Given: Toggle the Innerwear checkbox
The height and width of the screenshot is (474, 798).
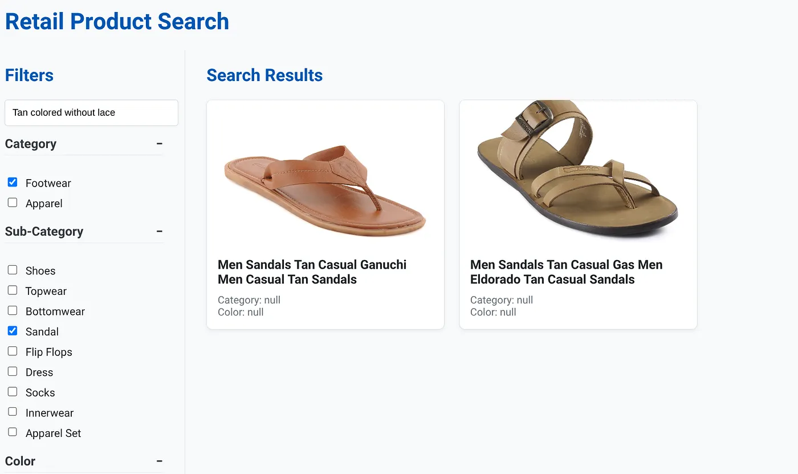Looking at the screenshot, I should tap(13, 412).
